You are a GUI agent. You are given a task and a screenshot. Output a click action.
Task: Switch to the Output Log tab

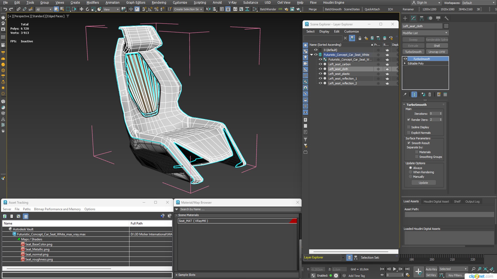pyautogui.click(x=472, y=202)
